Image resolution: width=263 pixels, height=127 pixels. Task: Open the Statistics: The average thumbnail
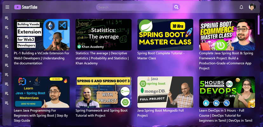tap(104, 35)
